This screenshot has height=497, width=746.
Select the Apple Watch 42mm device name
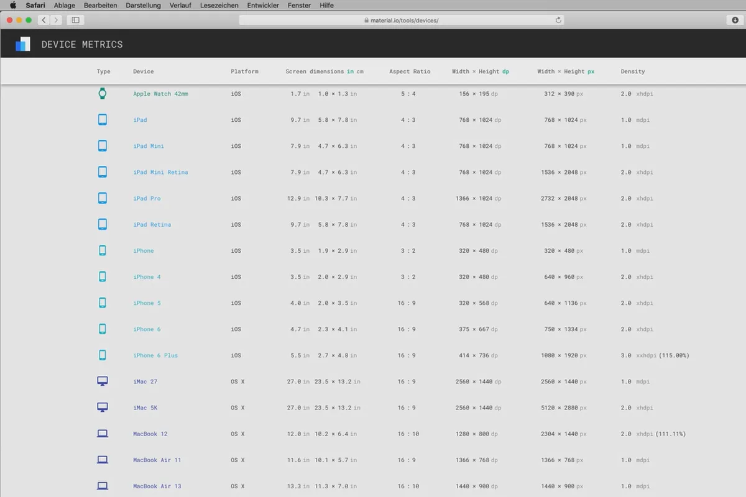point(160,94)
